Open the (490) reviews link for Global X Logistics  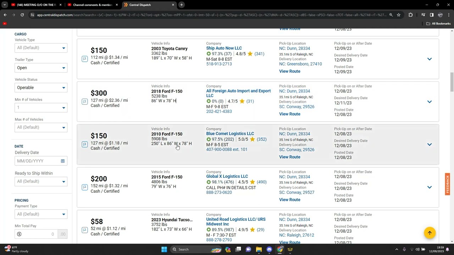(x=261, y=182)
